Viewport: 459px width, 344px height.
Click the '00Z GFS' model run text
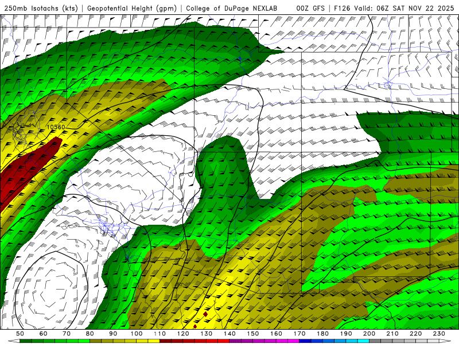click(x=310, y=8)
